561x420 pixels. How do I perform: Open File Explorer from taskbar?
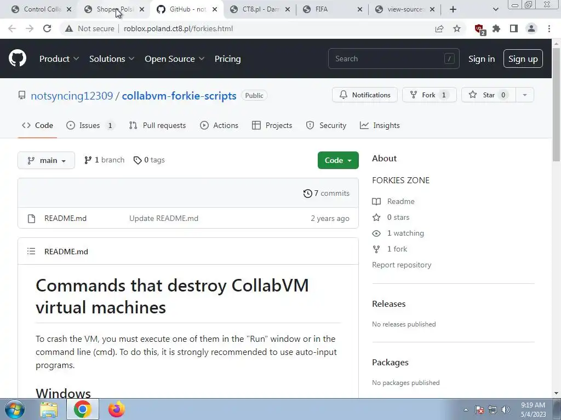(x=49, y=409)
